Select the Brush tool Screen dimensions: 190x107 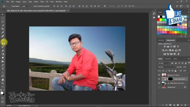click(3, 40)
